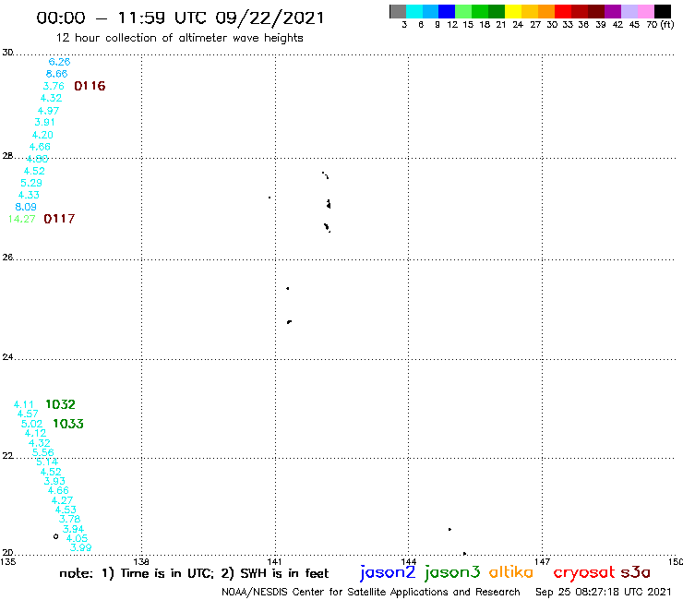Select the s3a legend label
Screen dimensions: 683x600
636,572
